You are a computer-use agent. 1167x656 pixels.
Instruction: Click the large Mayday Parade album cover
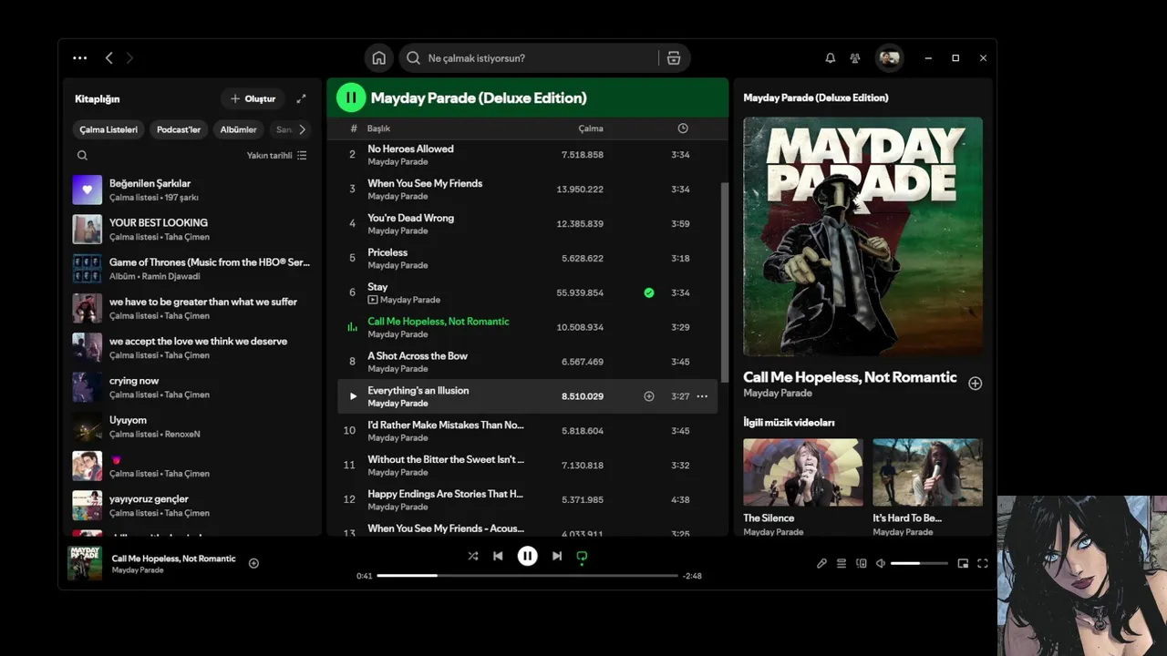[862, 236]
